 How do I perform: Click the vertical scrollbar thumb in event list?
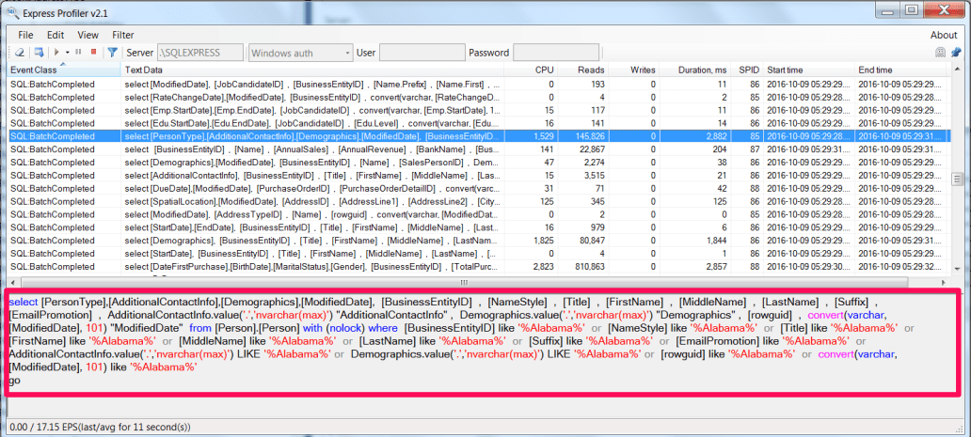click(957, 179)
